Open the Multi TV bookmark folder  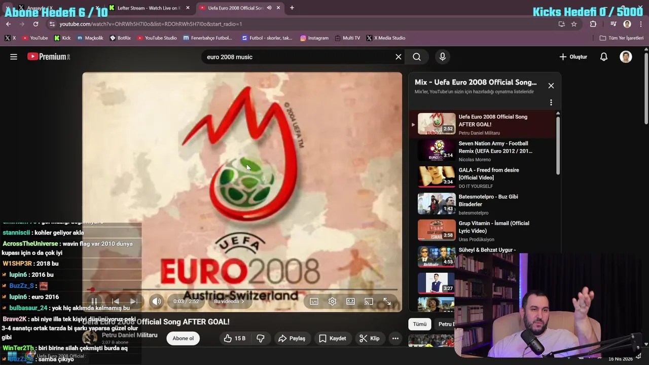347,38
